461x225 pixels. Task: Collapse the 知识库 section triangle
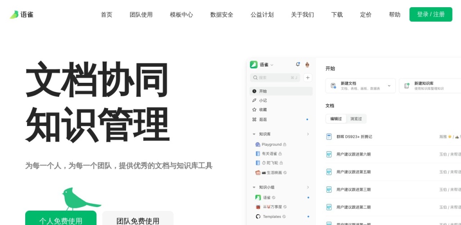point(254,134)
